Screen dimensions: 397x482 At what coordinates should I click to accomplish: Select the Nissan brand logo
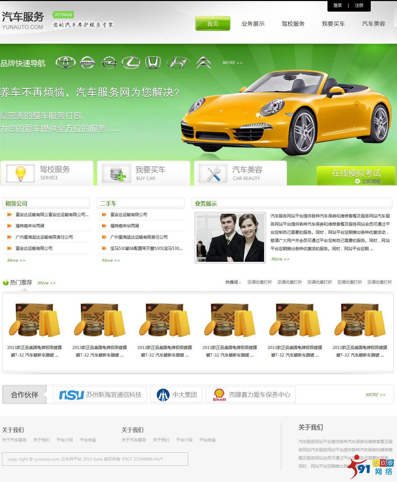[x=87, y=63]
